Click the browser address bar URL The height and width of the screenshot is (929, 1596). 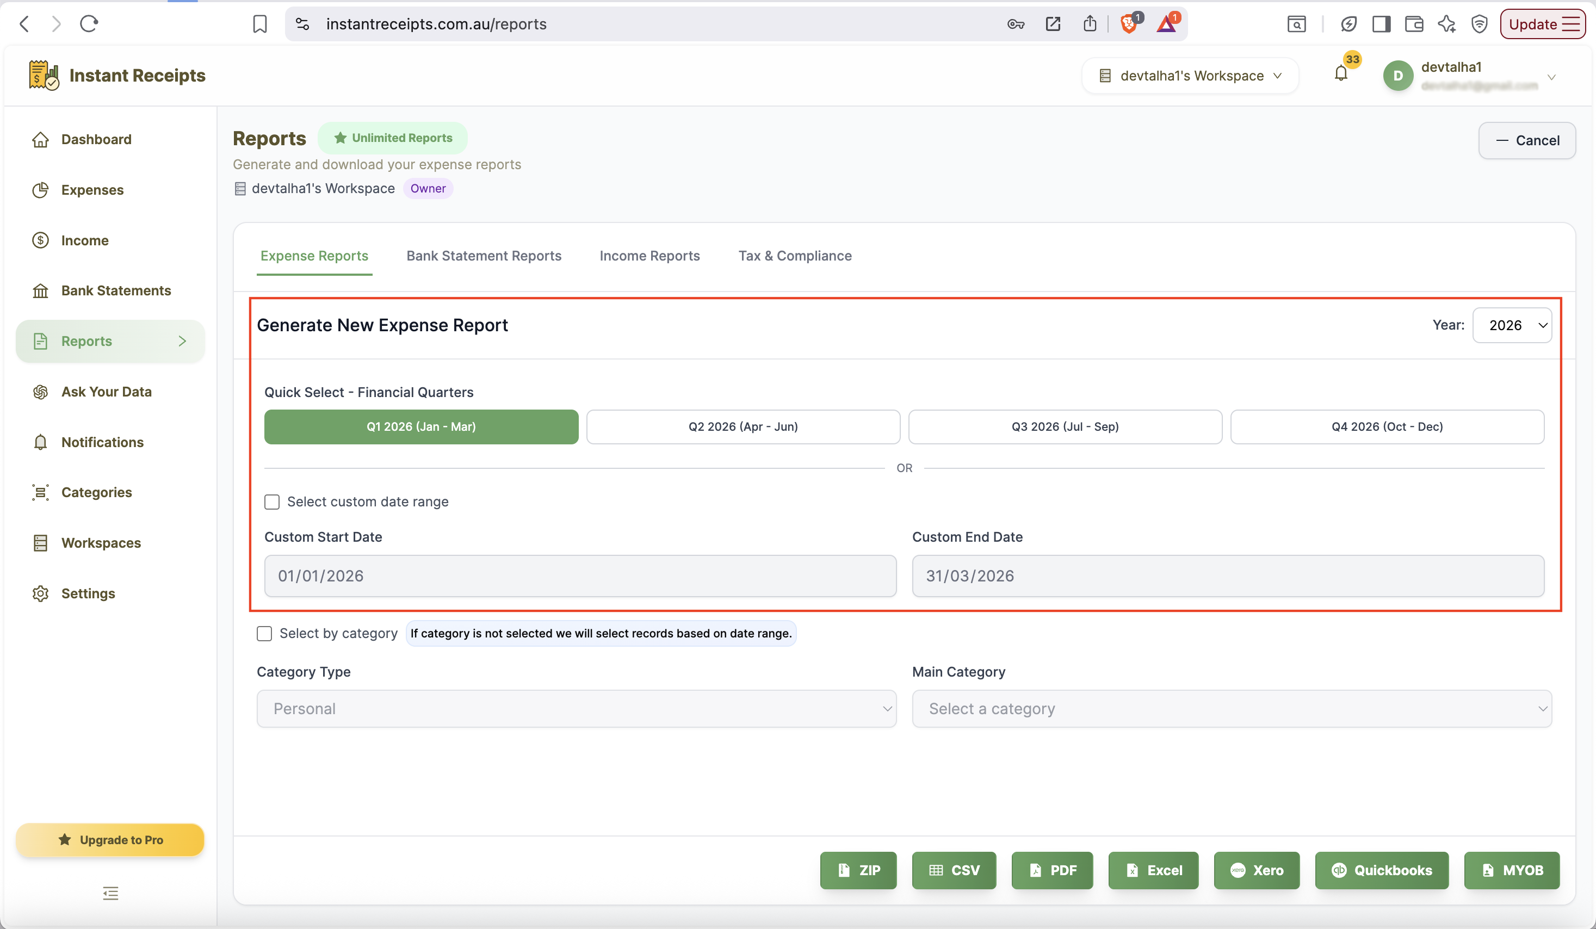pos(436,24)
